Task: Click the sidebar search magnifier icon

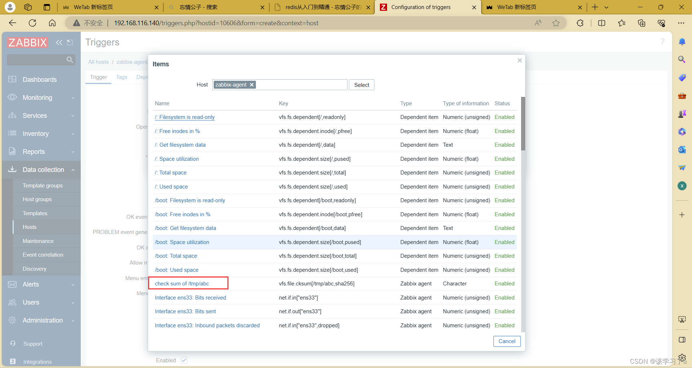Action: pos(70,59)
